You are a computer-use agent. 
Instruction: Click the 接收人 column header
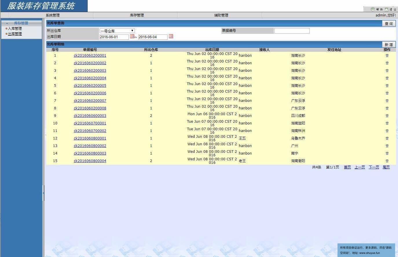tap(265, 50)
